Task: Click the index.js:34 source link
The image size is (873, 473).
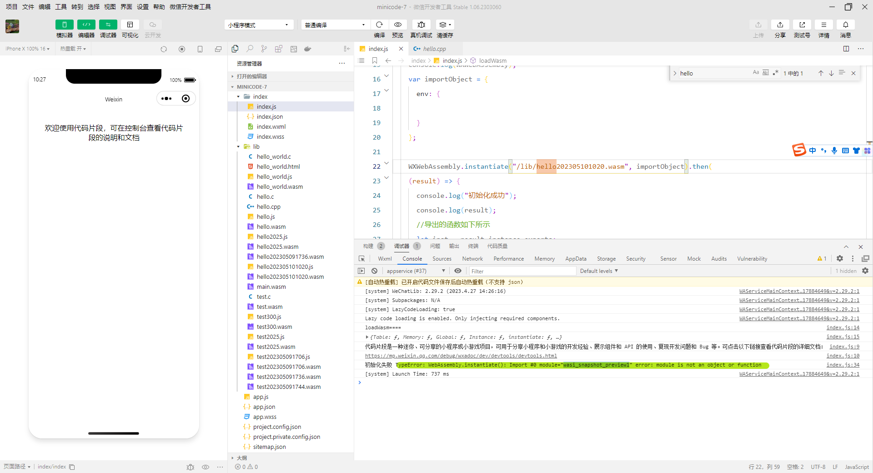Action: click(843, 365)
